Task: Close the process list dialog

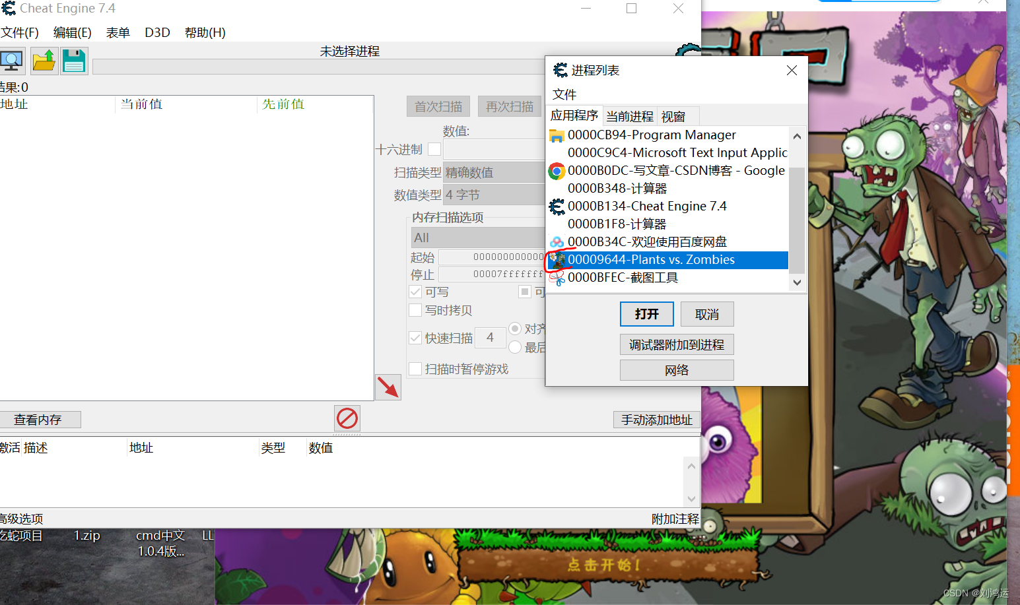Action: 792,70
